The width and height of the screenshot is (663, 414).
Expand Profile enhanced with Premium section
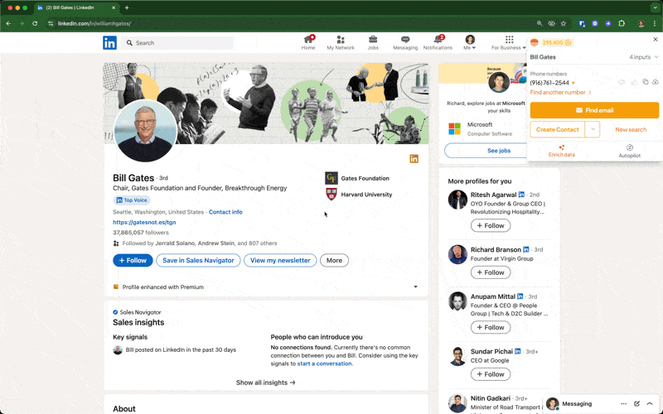coord(415,286)
